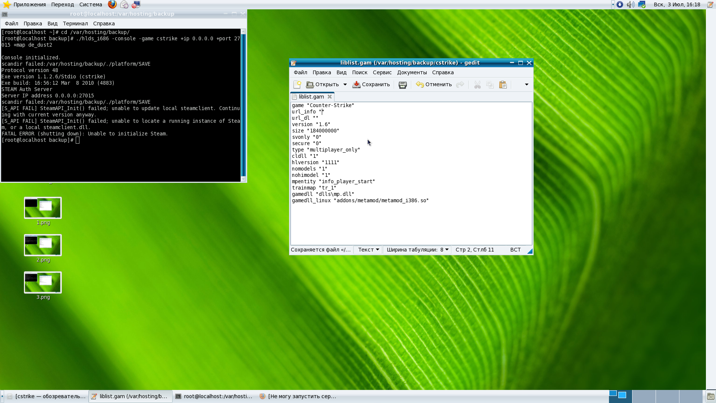Image resolution: width=716 pixels, height=403 pixels.
Task: Undo the last edit with Отменить
Action: (x=434, y=85)
